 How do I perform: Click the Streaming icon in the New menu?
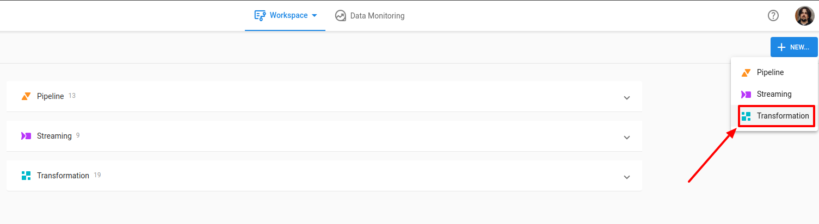(x=746, y=94)
